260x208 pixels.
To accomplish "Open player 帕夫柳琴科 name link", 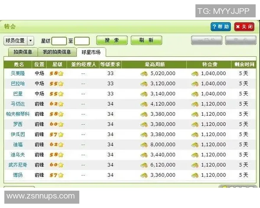I will [x=18, y=114].
